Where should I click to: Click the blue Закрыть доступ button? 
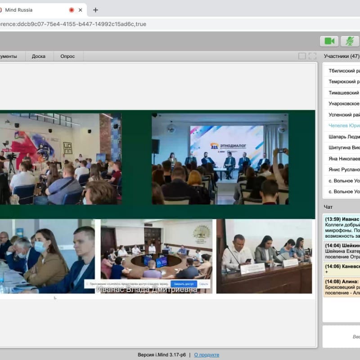pos(184,284)
